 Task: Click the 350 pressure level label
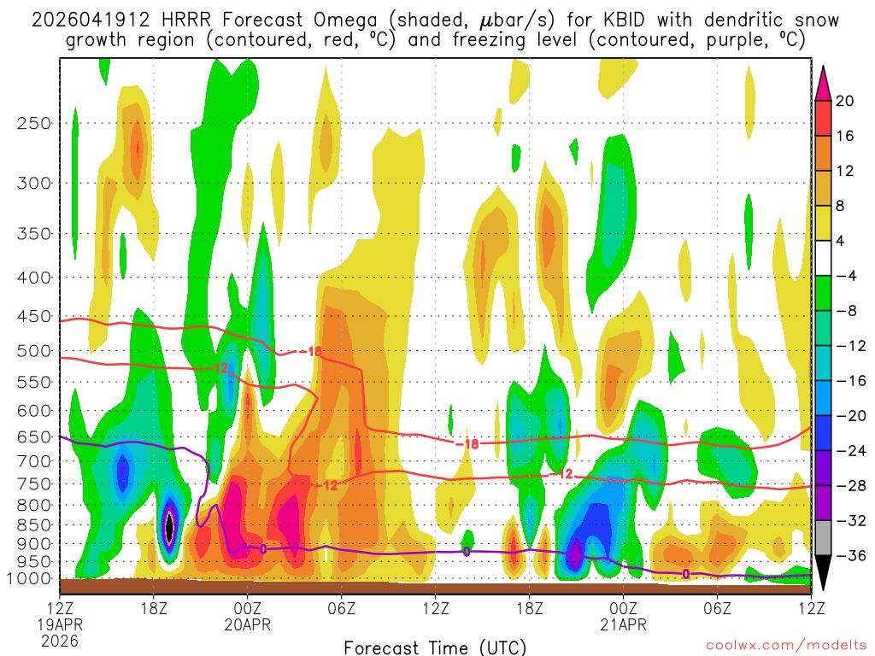click(x=34, y=234)
